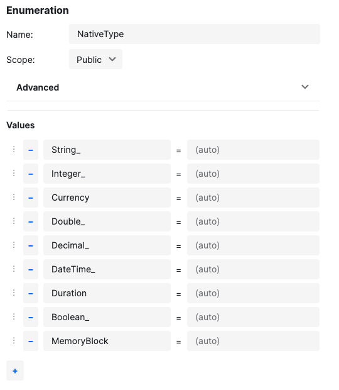The height and width of the screenshot is (390, 339).
Task: Add a new enumeration value
Action: 15,370
